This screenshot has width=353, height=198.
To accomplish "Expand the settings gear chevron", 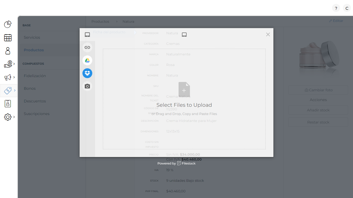I will [14, 117].
